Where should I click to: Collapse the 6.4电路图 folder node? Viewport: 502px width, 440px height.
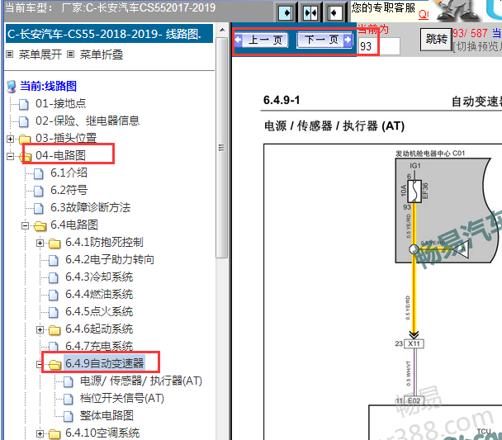tap(25, 225)
